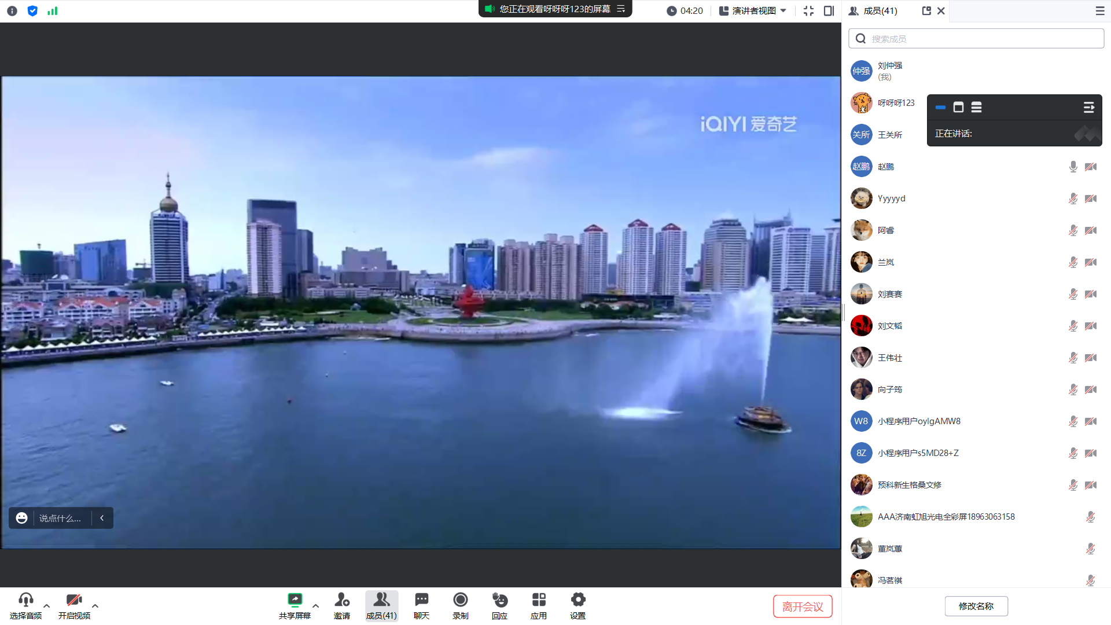Pop out the members panel
The width and height of the screenshot is (1111, 625).
[x=926, y=11]
